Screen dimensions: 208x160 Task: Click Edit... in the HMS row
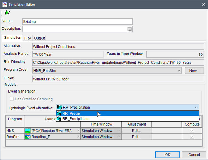coord(137,131)
